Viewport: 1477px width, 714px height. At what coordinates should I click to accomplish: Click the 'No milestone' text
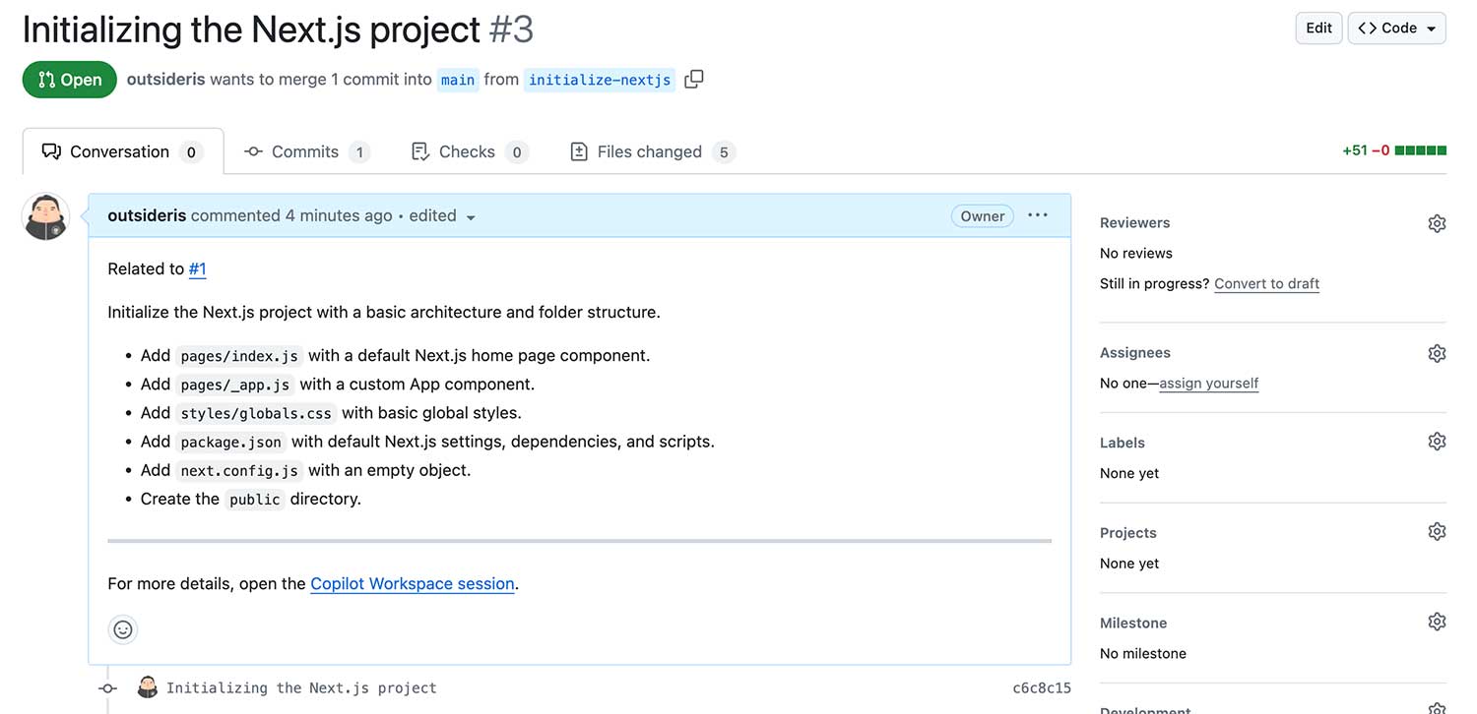1143,653
